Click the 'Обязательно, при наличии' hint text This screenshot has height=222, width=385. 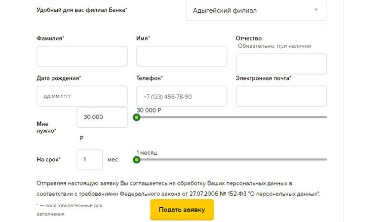[x=274, y=46]
